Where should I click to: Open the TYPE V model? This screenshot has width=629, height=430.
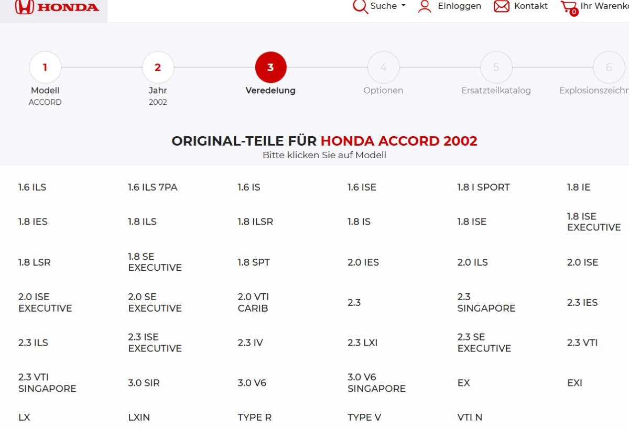[364, 417]
